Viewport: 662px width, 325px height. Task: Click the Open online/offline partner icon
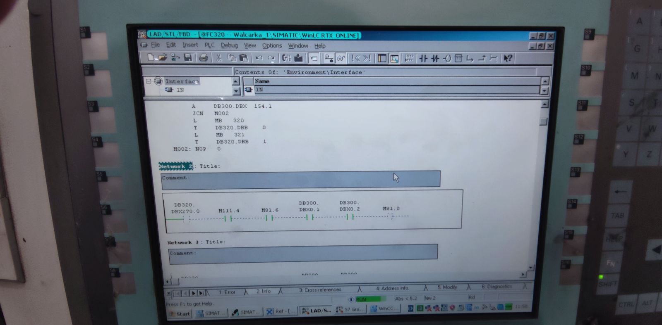175,57
